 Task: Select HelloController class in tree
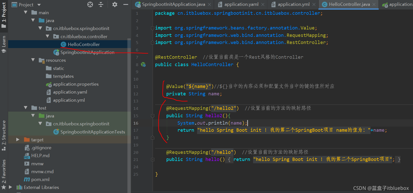[x=84, y=44]
